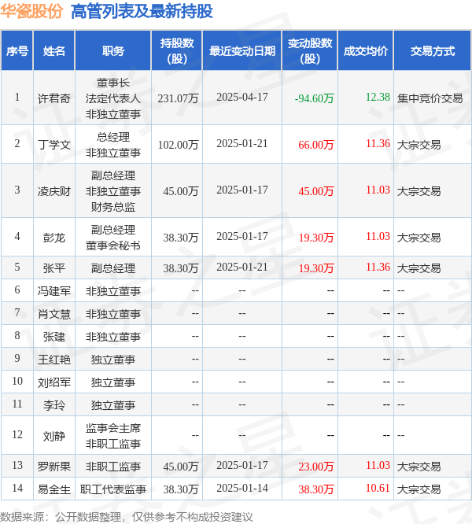Screen dimensions: 472x524
Task: Click the name 易金生
Action: pyautogui.click(x=54, y=489)
